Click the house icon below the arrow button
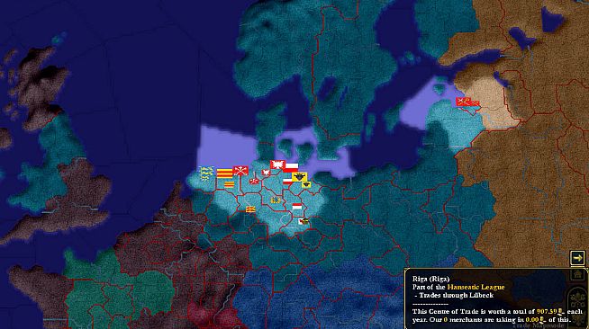Viewport: 589px width, 329px height. (x=577, y=275)
